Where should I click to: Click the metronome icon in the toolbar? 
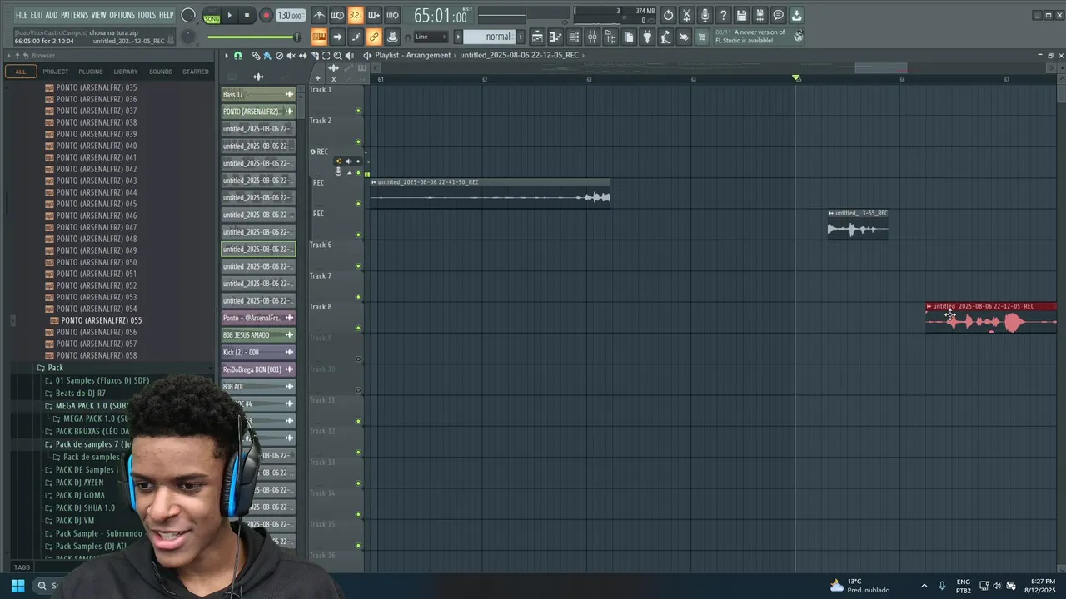[319, 15]
